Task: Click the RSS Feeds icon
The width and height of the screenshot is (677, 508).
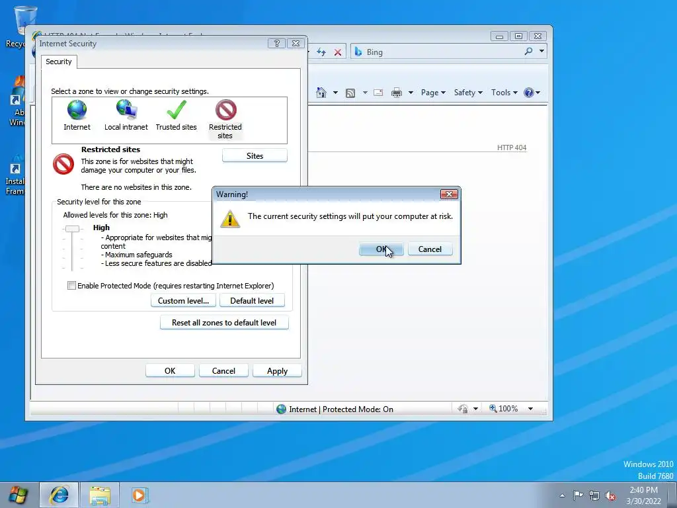Action: [350, 93]
